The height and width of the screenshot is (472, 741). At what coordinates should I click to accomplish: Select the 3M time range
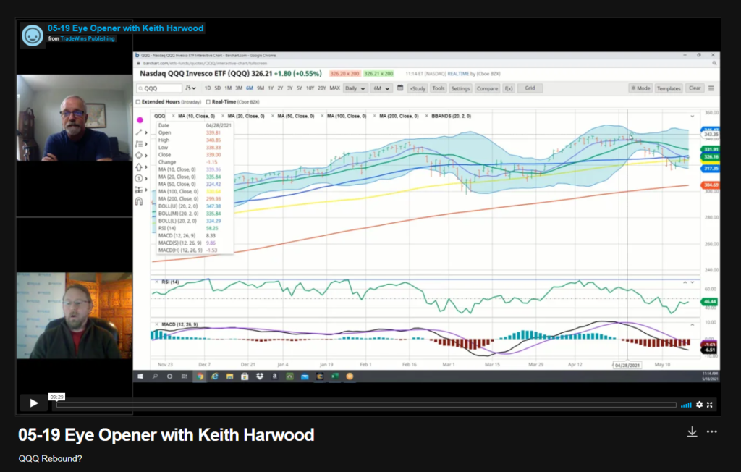[x=239, y=88]
